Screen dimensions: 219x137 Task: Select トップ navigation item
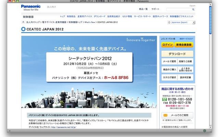62,16
